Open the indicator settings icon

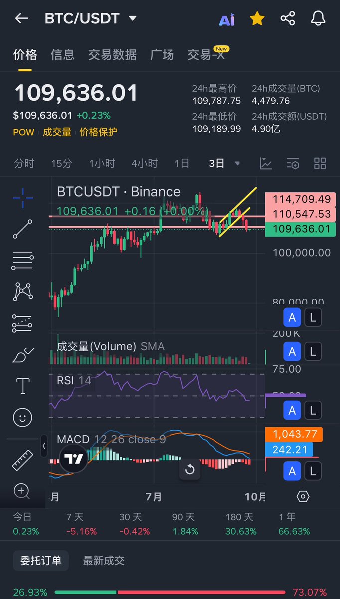(293, 163)
